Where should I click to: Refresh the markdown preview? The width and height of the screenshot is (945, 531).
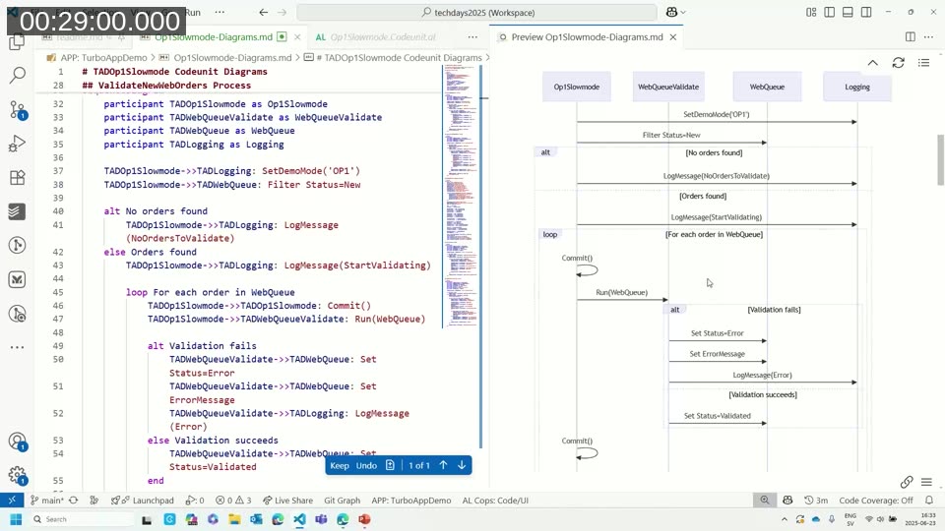[898, 63]
